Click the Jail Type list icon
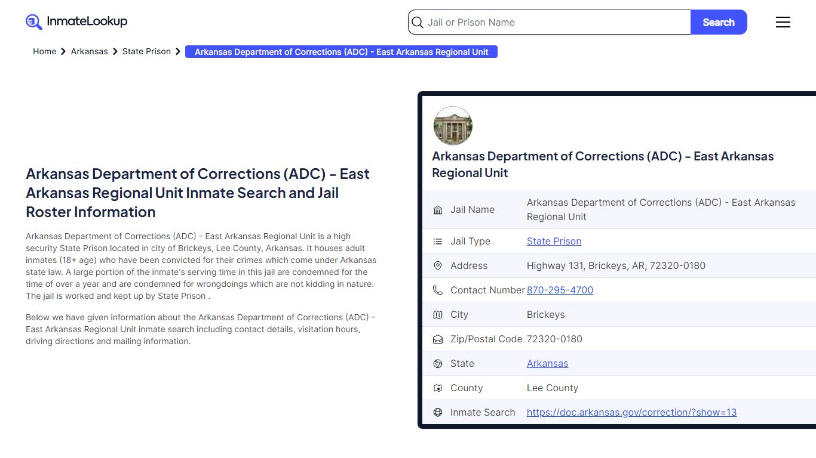The height and width of the screenshot is (458, 816). [x=438, y=242]
